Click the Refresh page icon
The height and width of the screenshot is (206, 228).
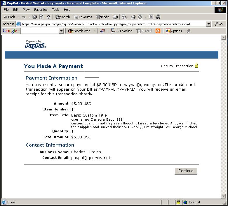point(41,17)
